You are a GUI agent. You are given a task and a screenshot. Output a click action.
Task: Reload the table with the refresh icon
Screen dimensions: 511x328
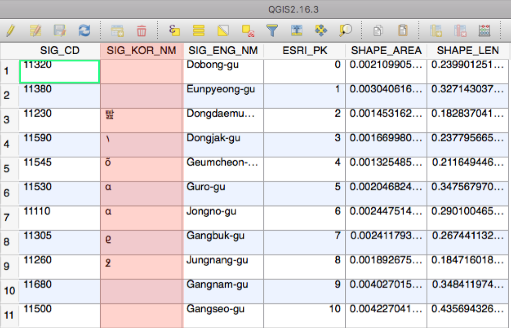pyautogui.click(x=85, y=31)
